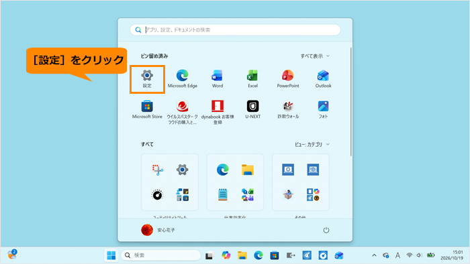Expand その他 category grouped small icons

[313, 195]
